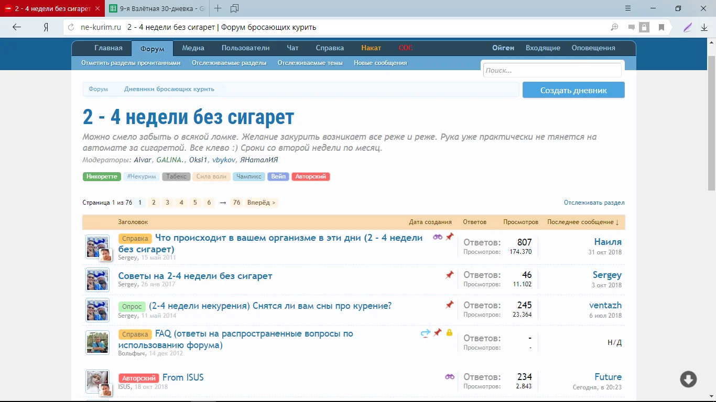Open the Медиа navigation tab
This screenshot has height=402, width=716.
click(x=193, y=48)
